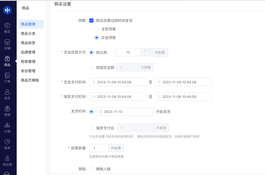Open the 定金支付时间 end datetime picker

point(183,82)
